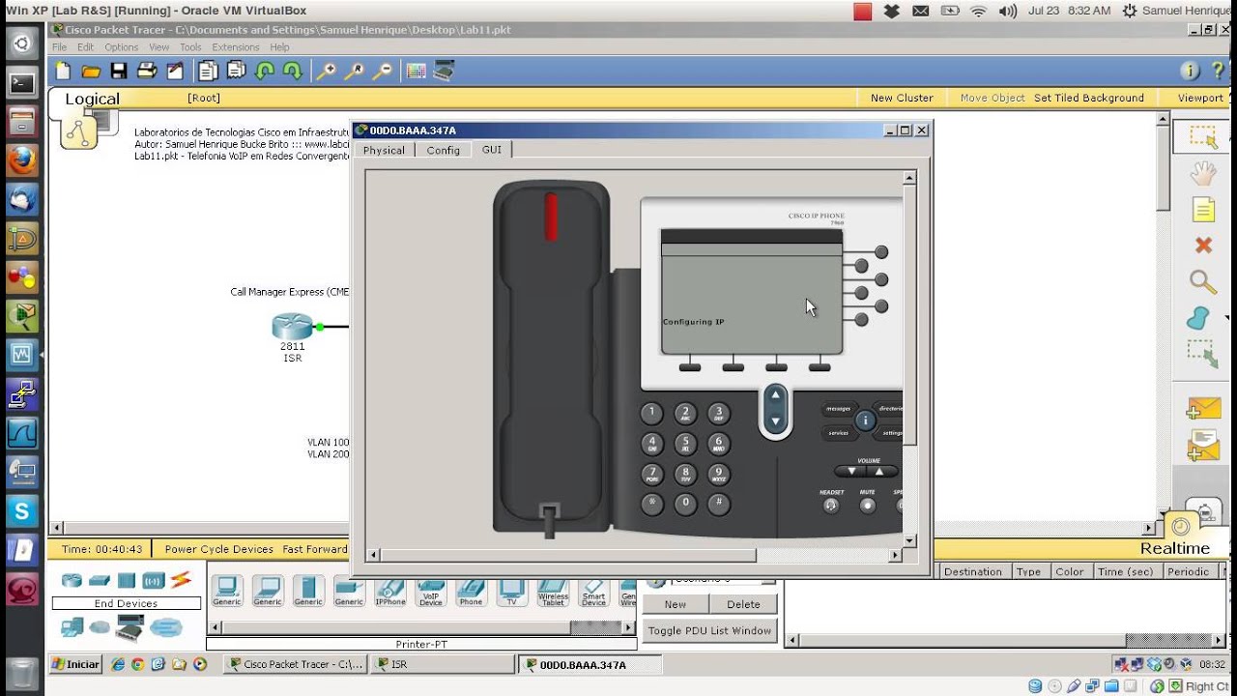
Task: Click Power Cycle Devices
Action: [219, 549]
